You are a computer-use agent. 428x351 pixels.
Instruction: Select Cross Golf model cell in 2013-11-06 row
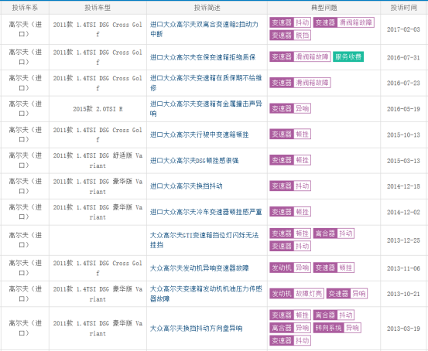[x=98, y=268]
